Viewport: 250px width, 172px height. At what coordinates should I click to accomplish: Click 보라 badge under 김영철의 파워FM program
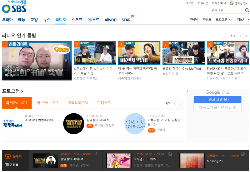coord(90,125)
